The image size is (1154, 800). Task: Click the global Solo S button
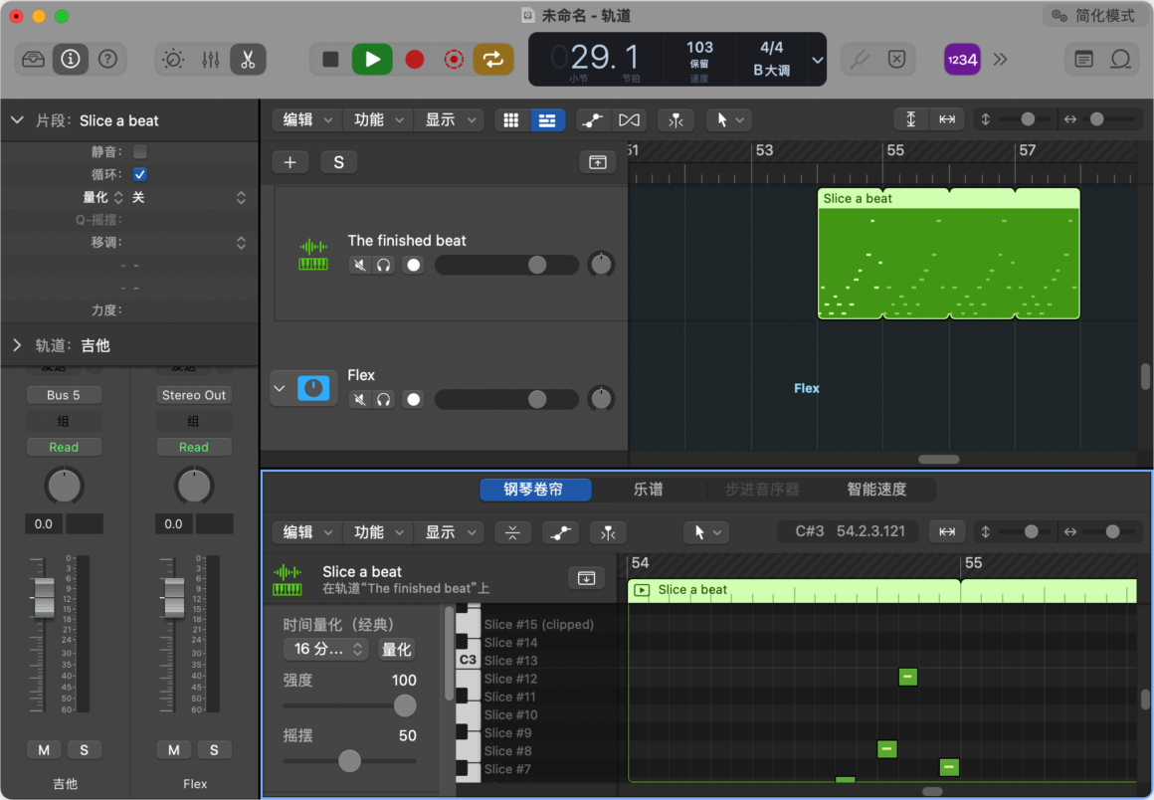pyautogui.click(x=338, y=162)
